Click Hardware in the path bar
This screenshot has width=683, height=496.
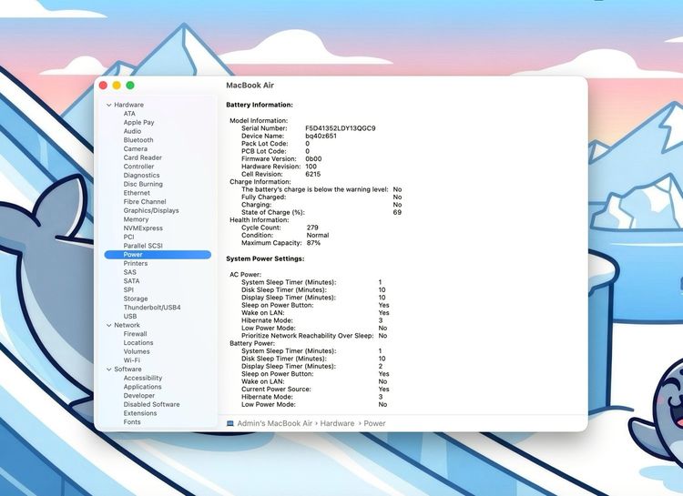(337, 423)
